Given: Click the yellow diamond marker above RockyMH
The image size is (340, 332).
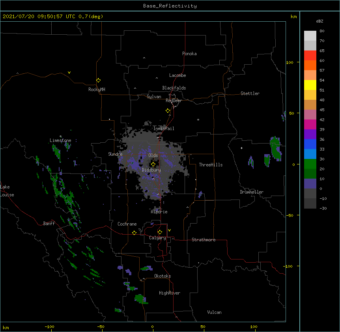Looking at the screenshot, I should [x=98, y=80].
